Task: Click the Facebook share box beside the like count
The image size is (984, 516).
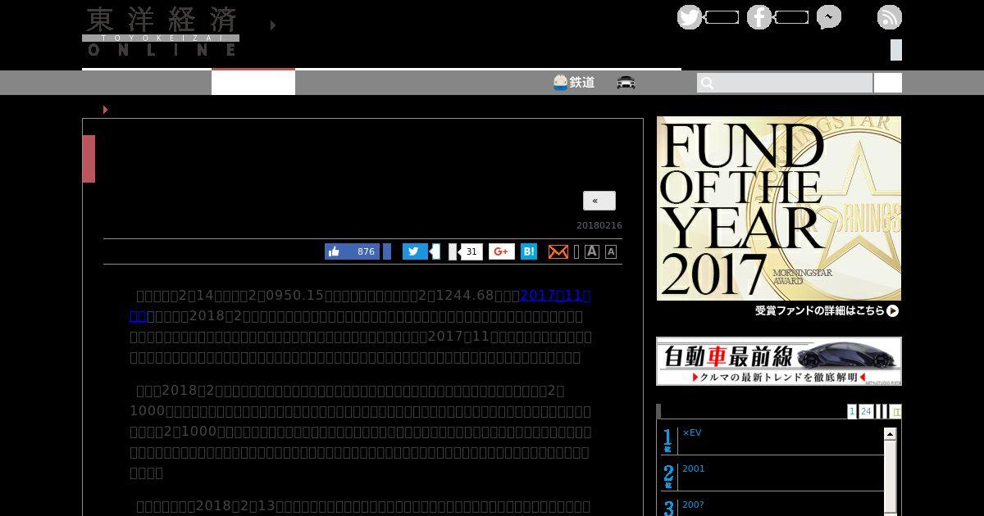Action: pos(387,251)
